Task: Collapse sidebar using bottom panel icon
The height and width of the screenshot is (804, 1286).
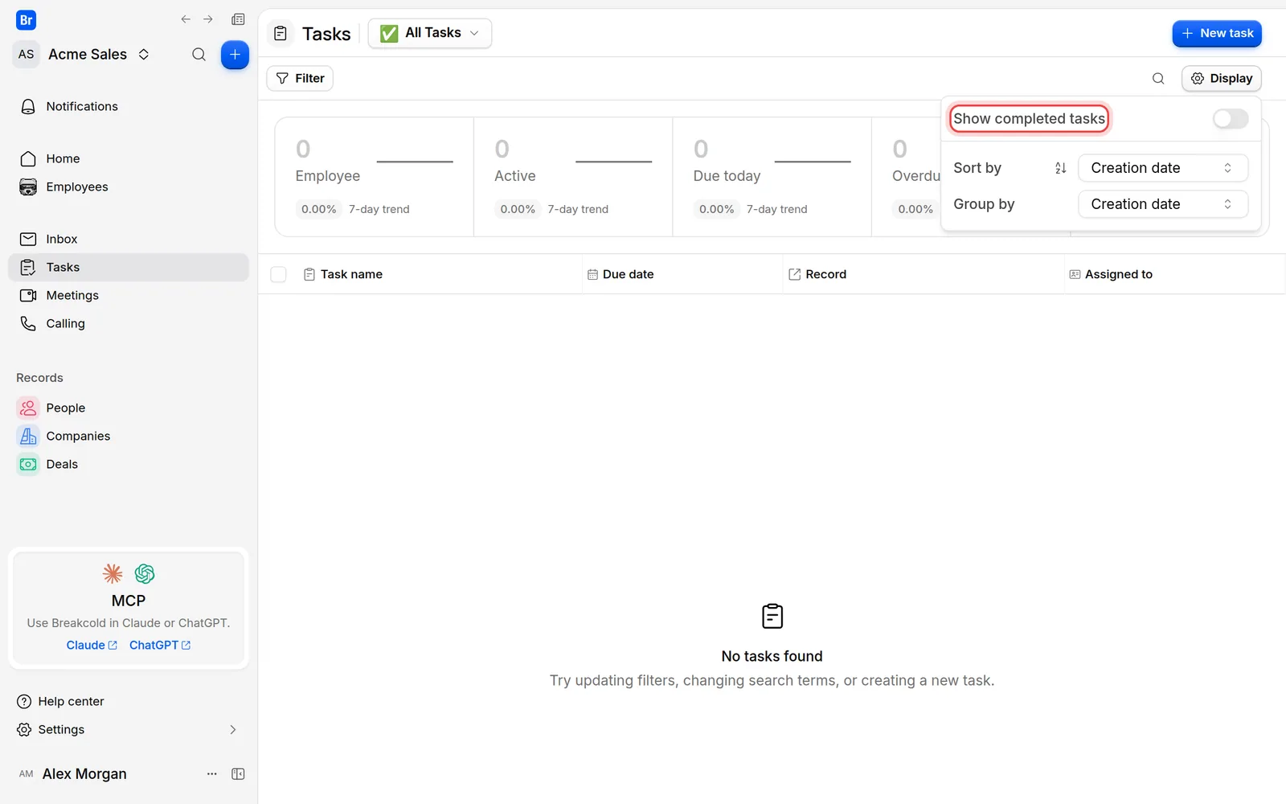Action: pos(238,774)
